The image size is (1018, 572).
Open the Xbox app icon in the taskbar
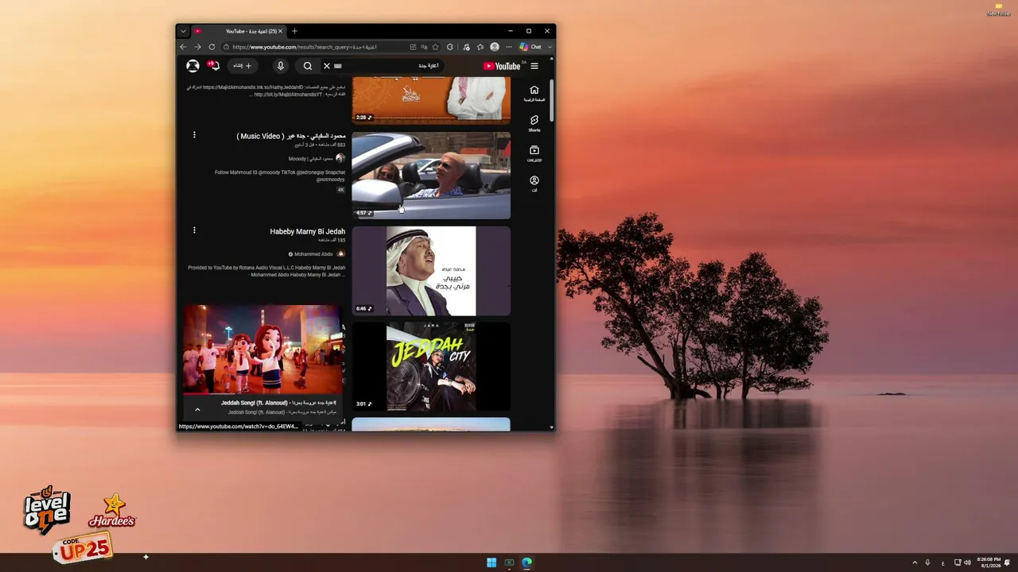coord(509,562)
